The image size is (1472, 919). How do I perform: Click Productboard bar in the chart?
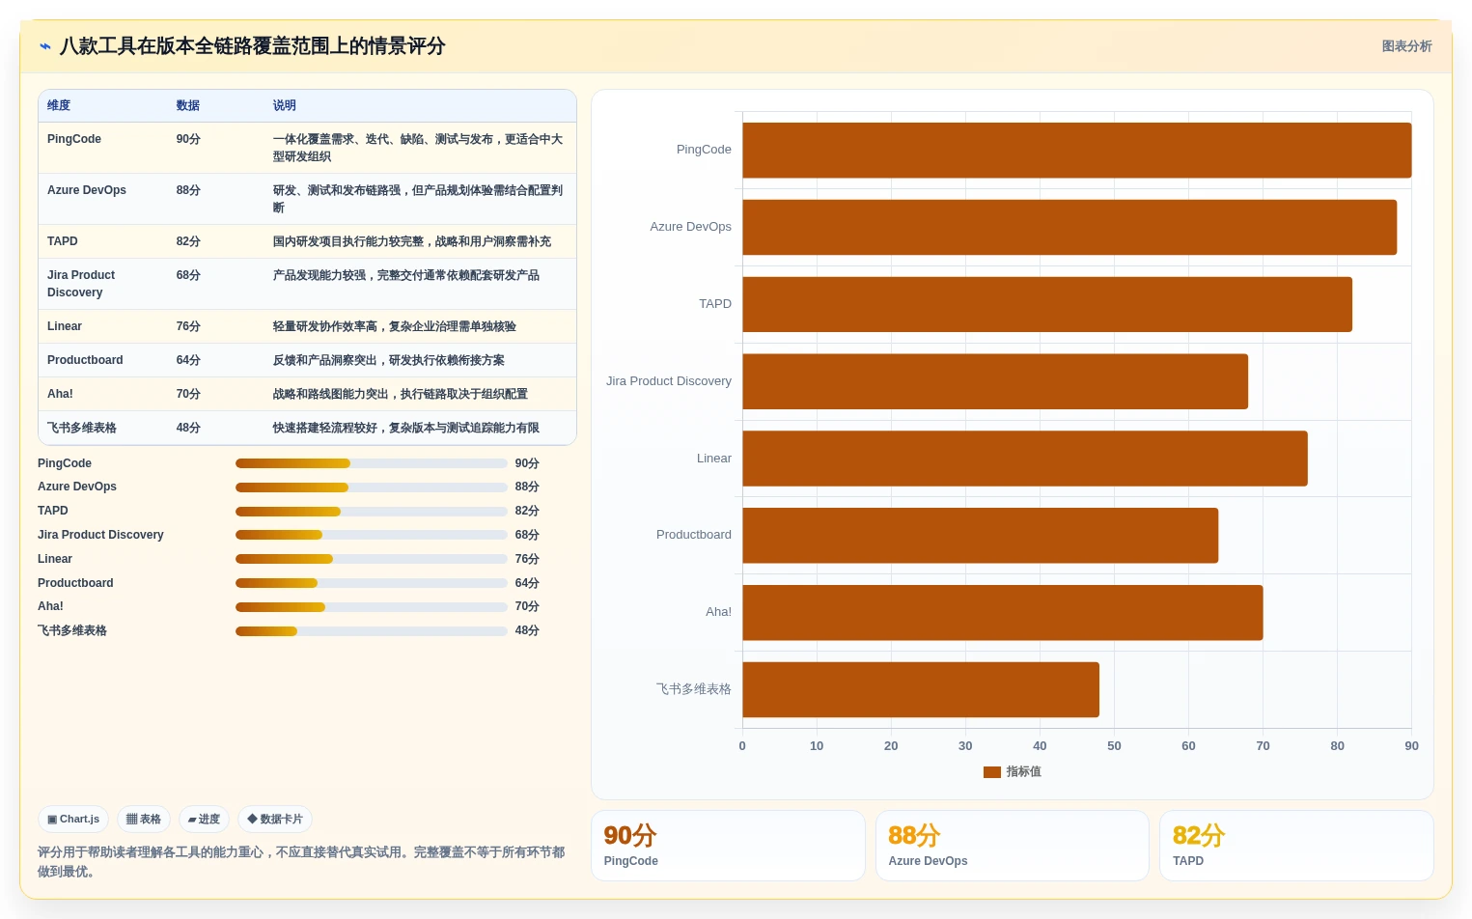tap(981, 536)
